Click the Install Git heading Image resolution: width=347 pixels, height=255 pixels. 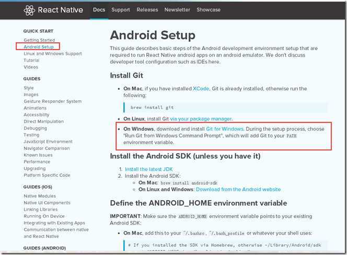point(126,75)
